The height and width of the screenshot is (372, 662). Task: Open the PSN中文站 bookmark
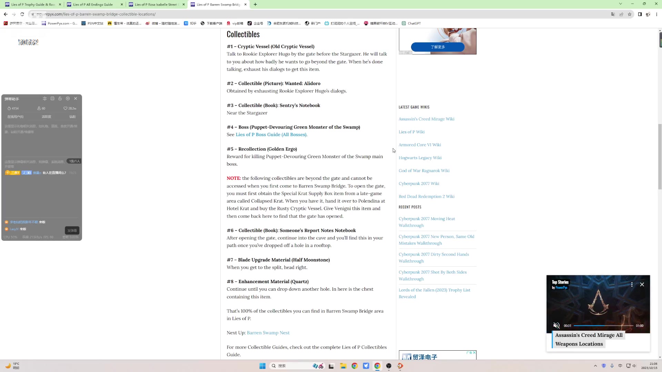point(92,23)
